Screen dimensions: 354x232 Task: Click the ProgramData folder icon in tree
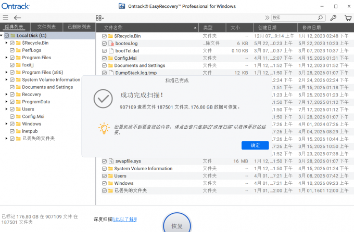18,102
